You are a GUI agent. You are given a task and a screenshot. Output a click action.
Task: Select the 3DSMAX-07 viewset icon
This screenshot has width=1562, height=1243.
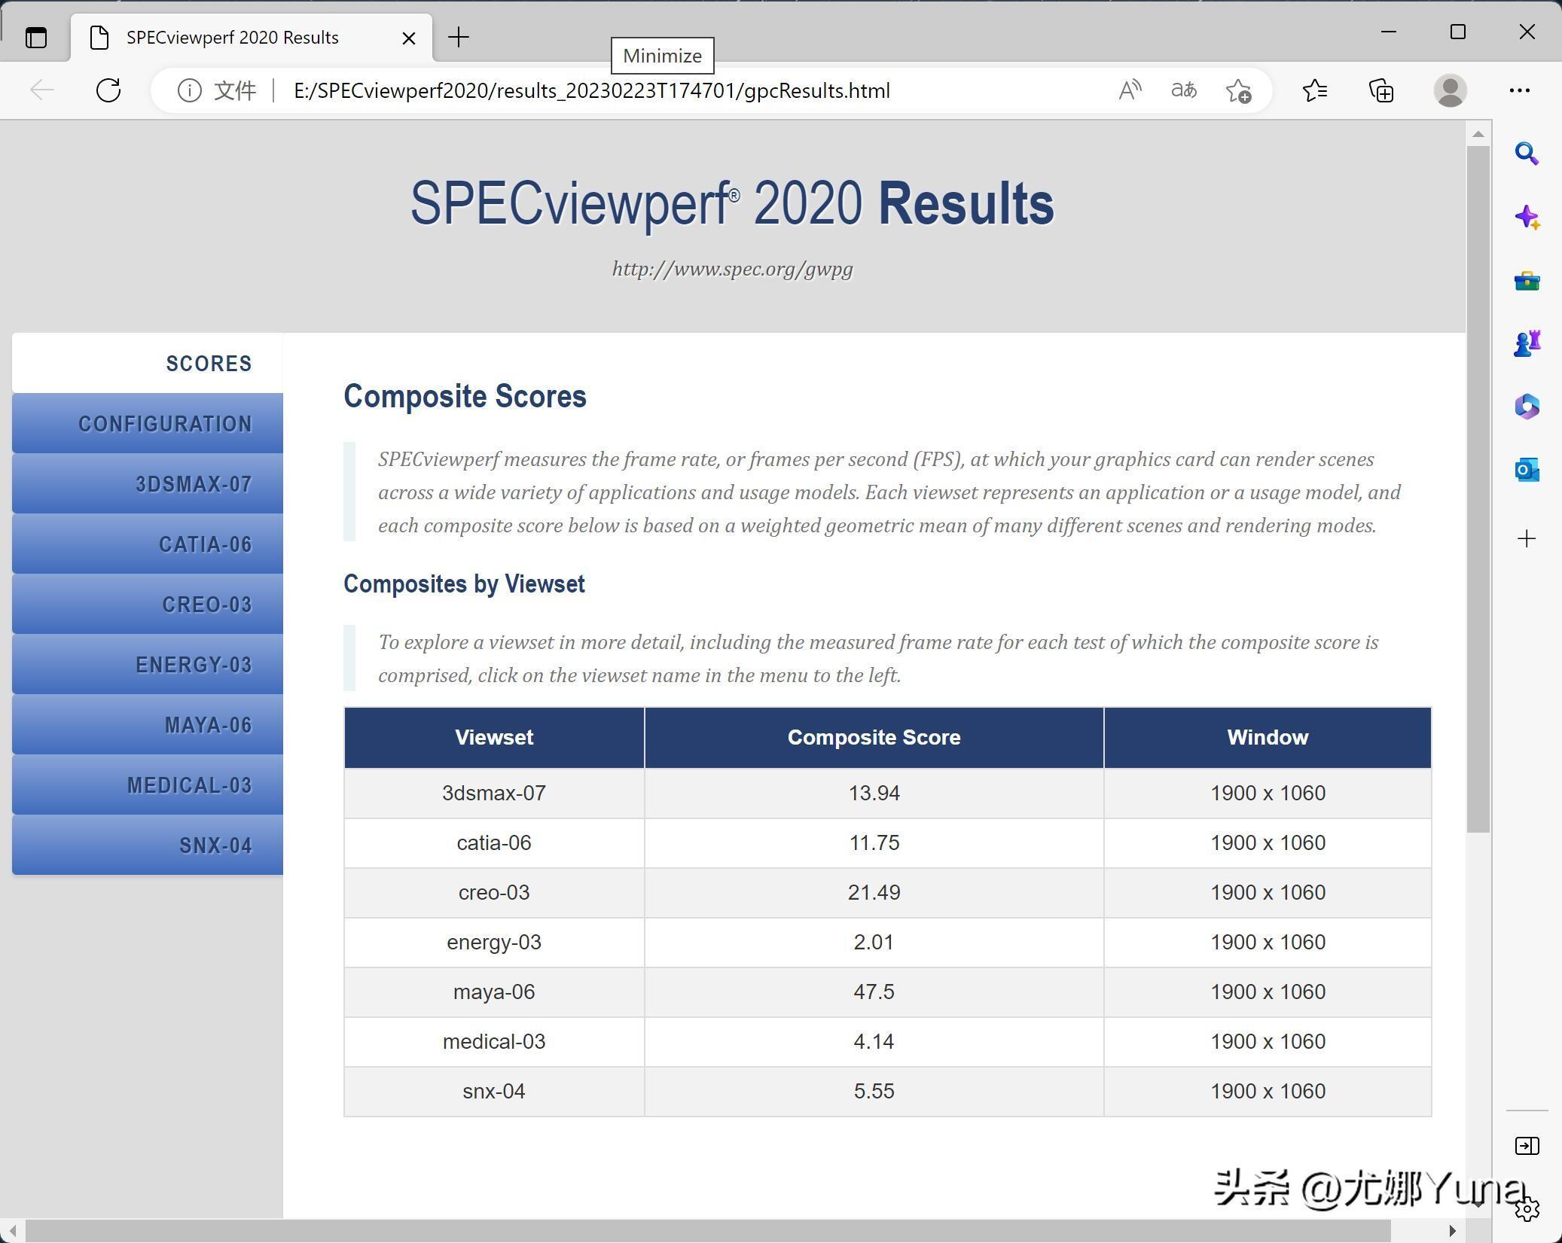[146, 483]
